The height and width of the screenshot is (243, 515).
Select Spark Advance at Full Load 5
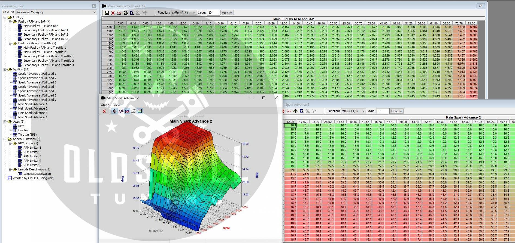pyautogui.click(x=37, y=91)
